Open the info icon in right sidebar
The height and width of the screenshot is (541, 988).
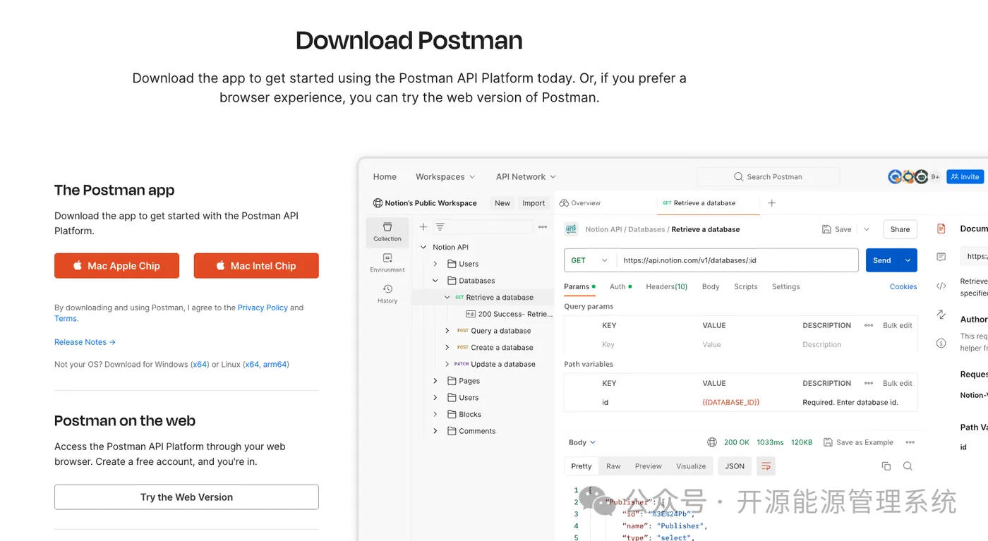point(941,343)
